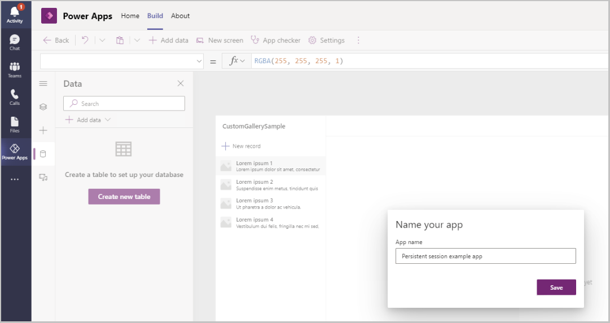This screenshot has width=610, height=323.
Task: Switch to the About tab
Action: pyautogui.click(x=181, y=16)
